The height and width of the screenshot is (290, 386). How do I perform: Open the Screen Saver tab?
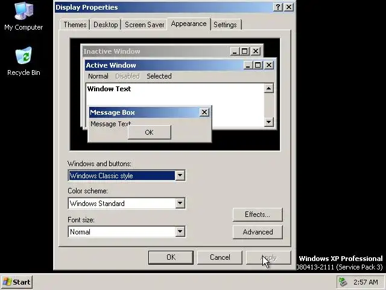click(x=145, y=25)
